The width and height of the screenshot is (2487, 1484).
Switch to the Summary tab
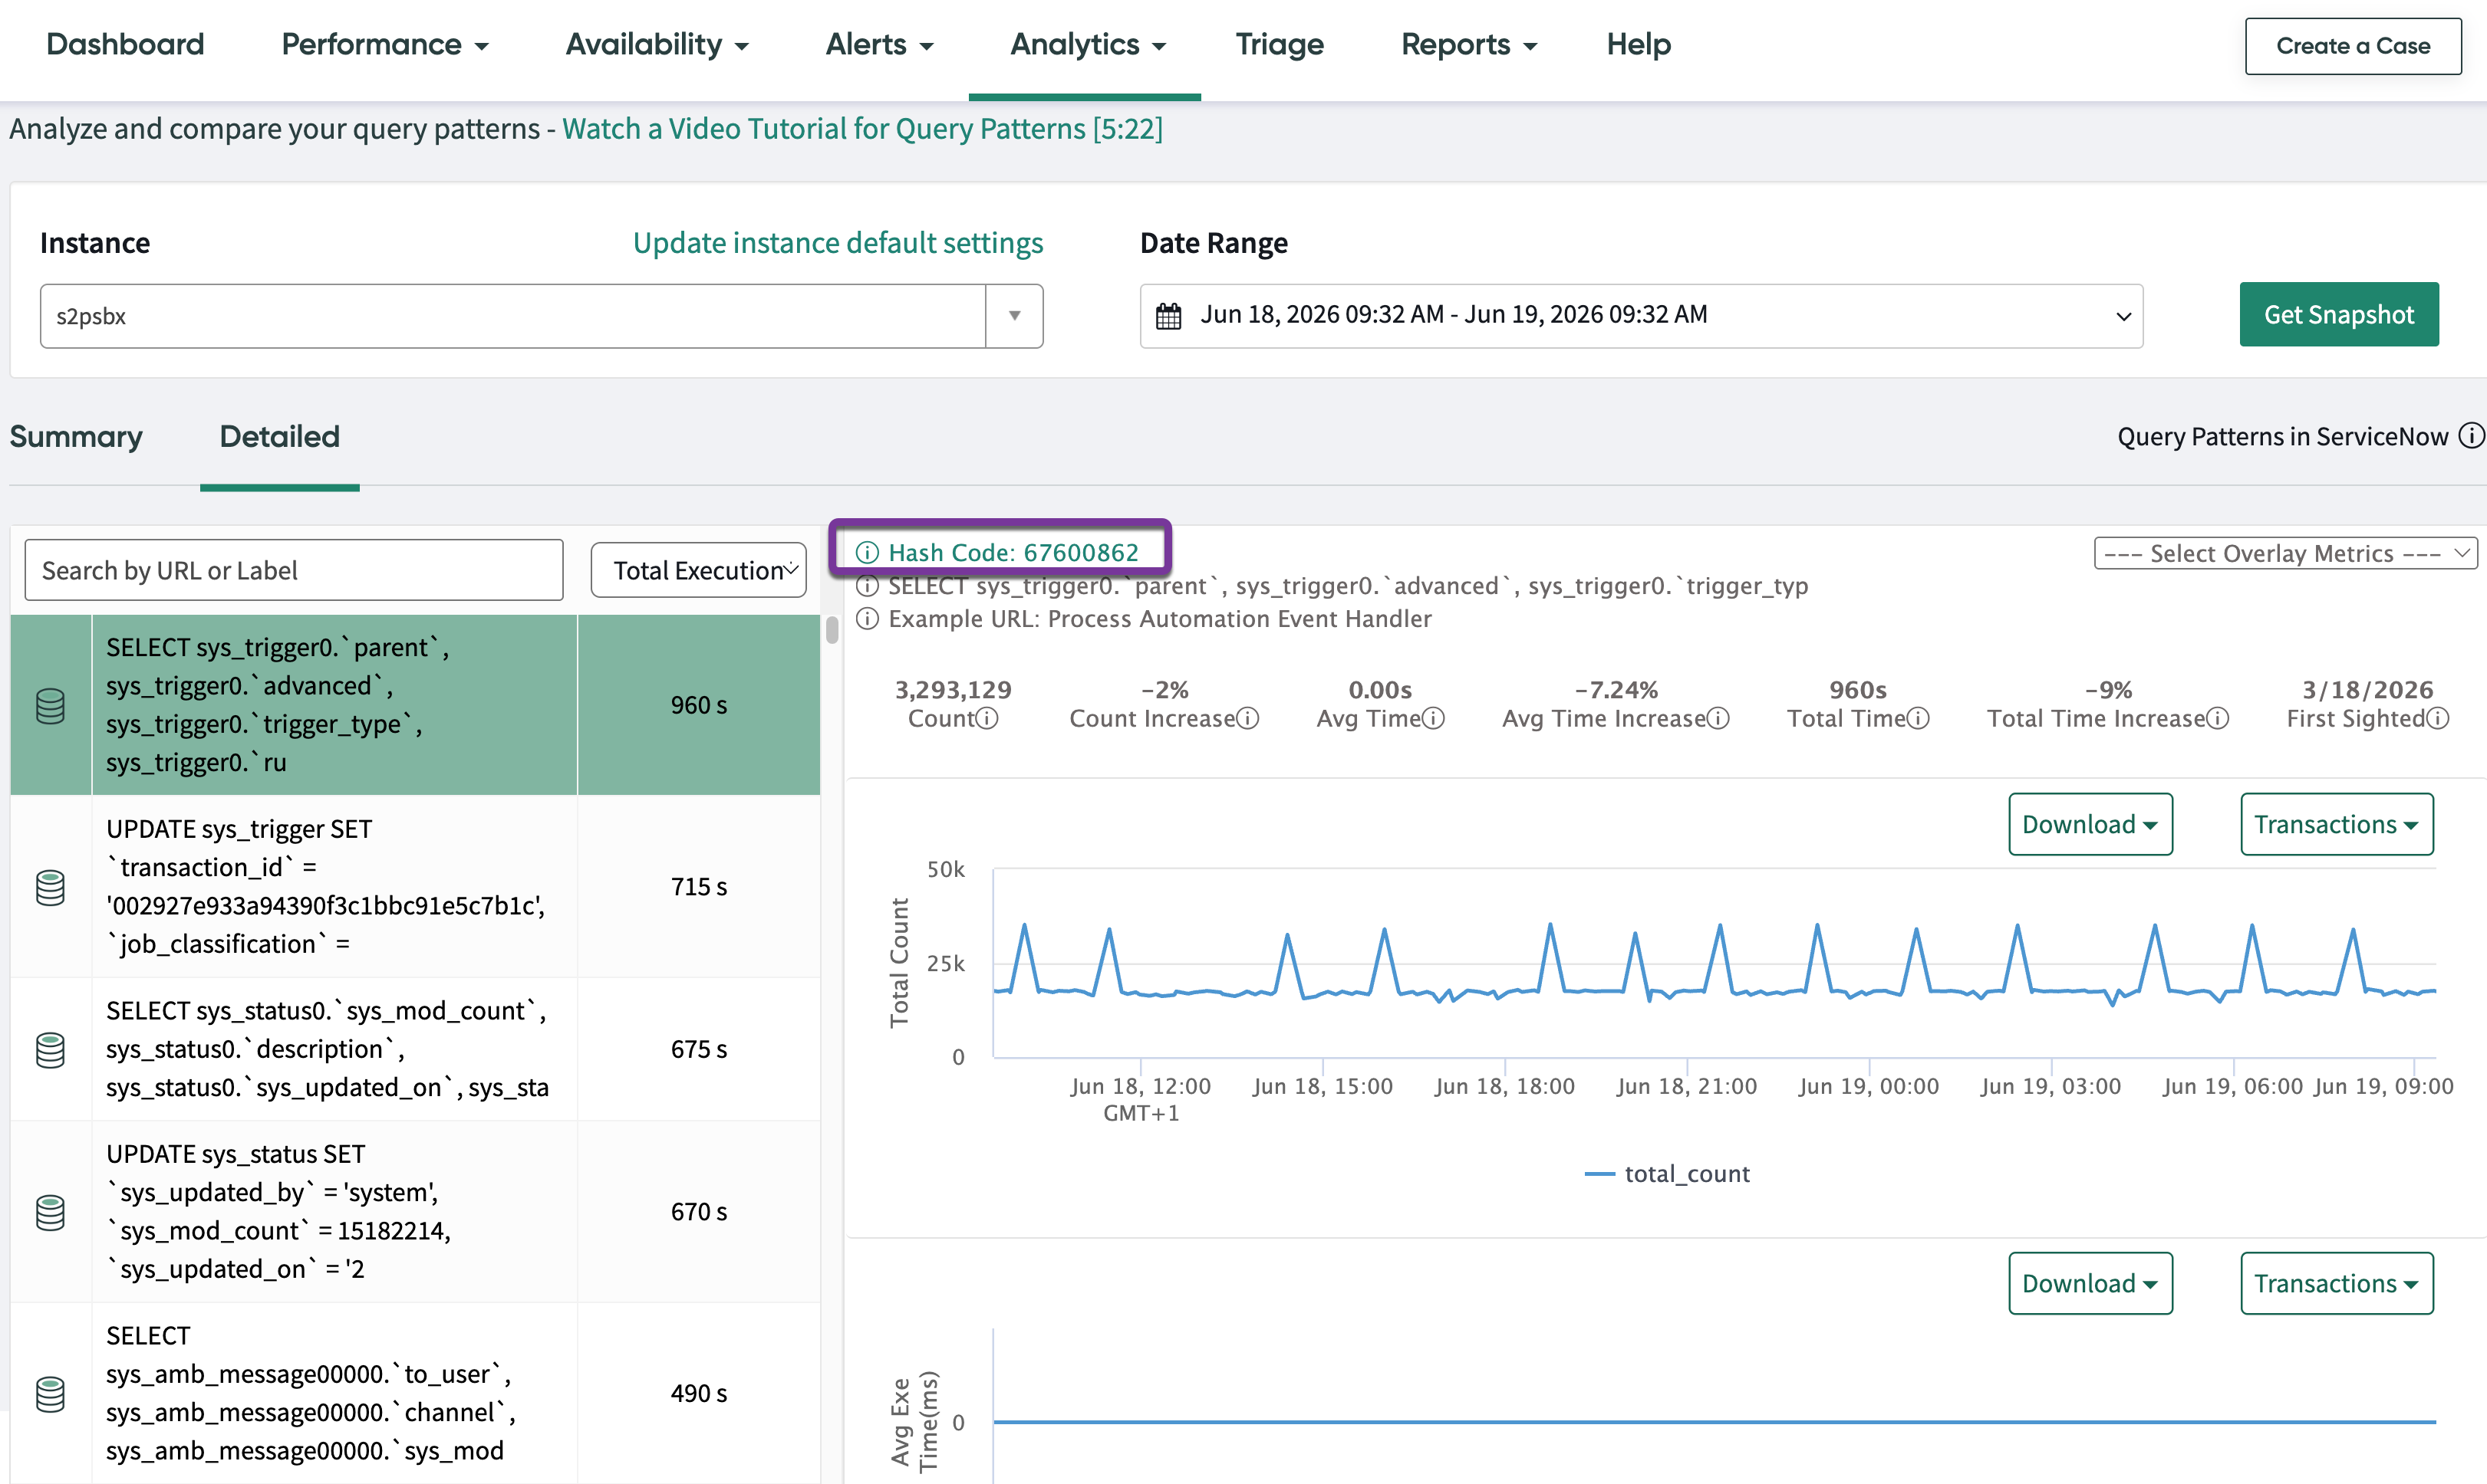pyautogui.click(x=76, y=436)
